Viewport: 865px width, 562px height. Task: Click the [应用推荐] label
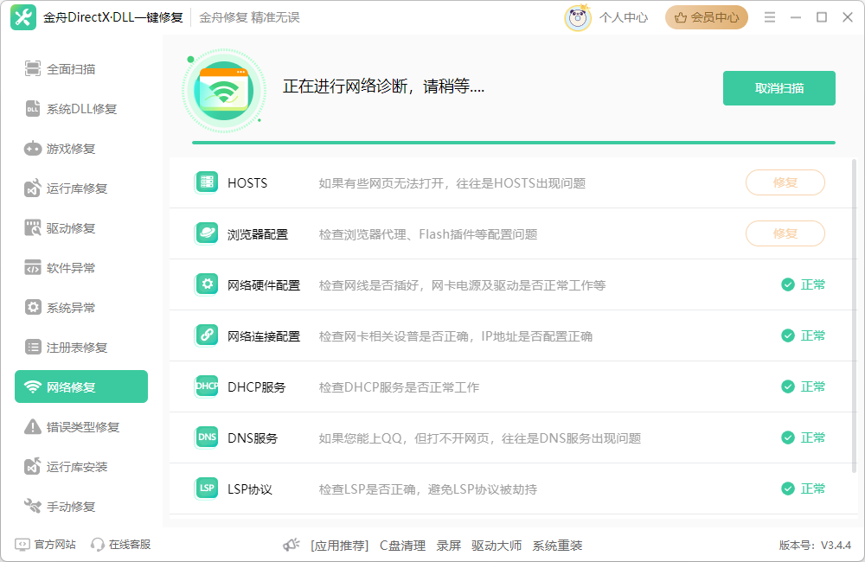[339, 546]
